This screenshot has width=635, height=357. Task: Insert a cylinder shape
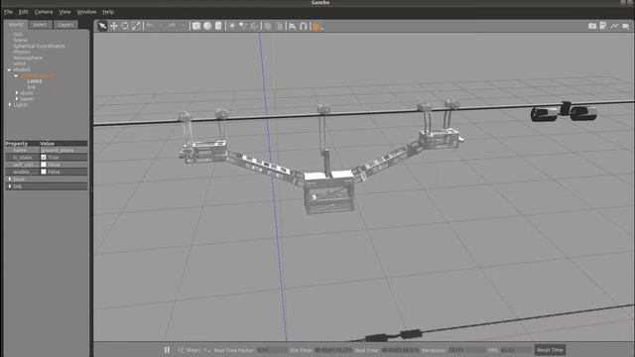tap(218, 26)
